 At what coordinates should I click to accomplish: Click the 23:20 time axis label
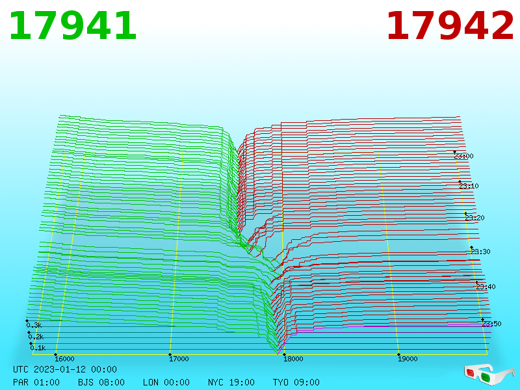click(475, 218)
